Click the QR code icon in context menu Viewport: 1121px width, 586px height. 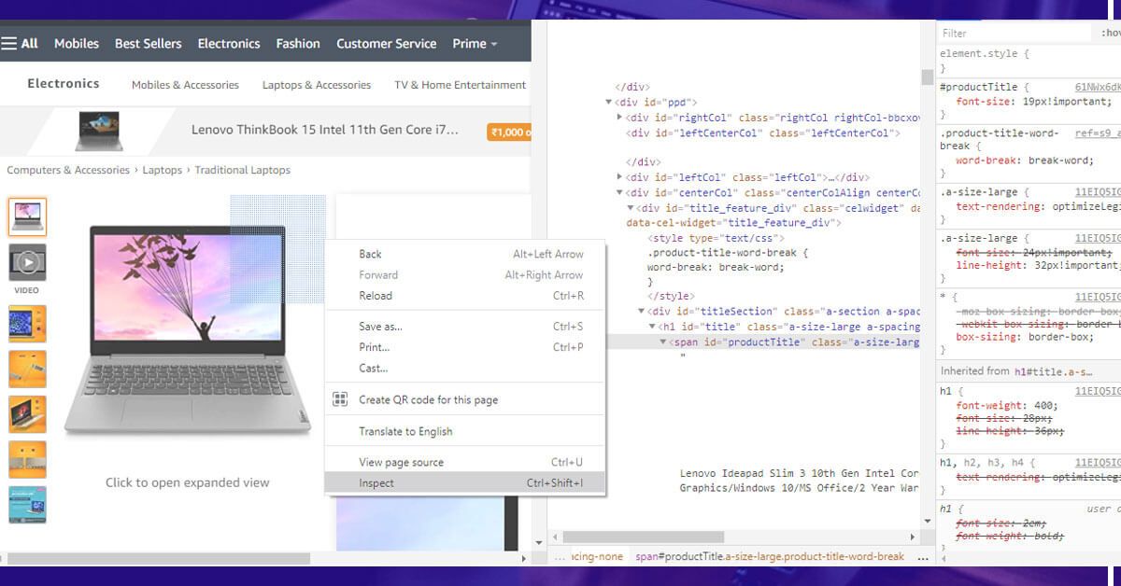coord(340,399)
